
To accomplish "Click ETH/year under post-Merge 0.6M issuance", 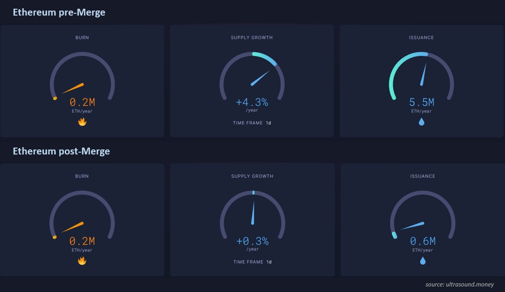I will (x=422, y=250).
